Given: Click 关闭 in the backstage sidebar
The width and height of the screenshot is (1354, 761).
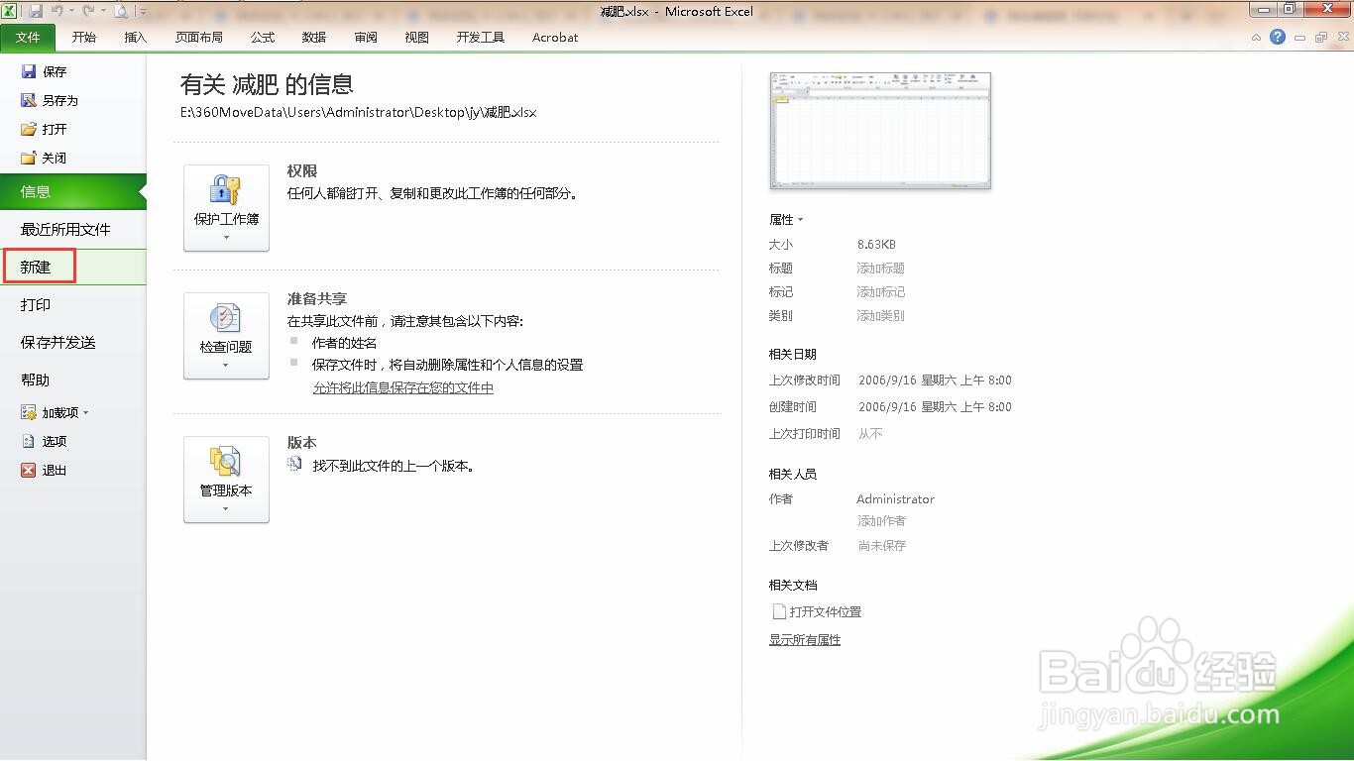Looking at the screenshot, I should click(45, 158).
